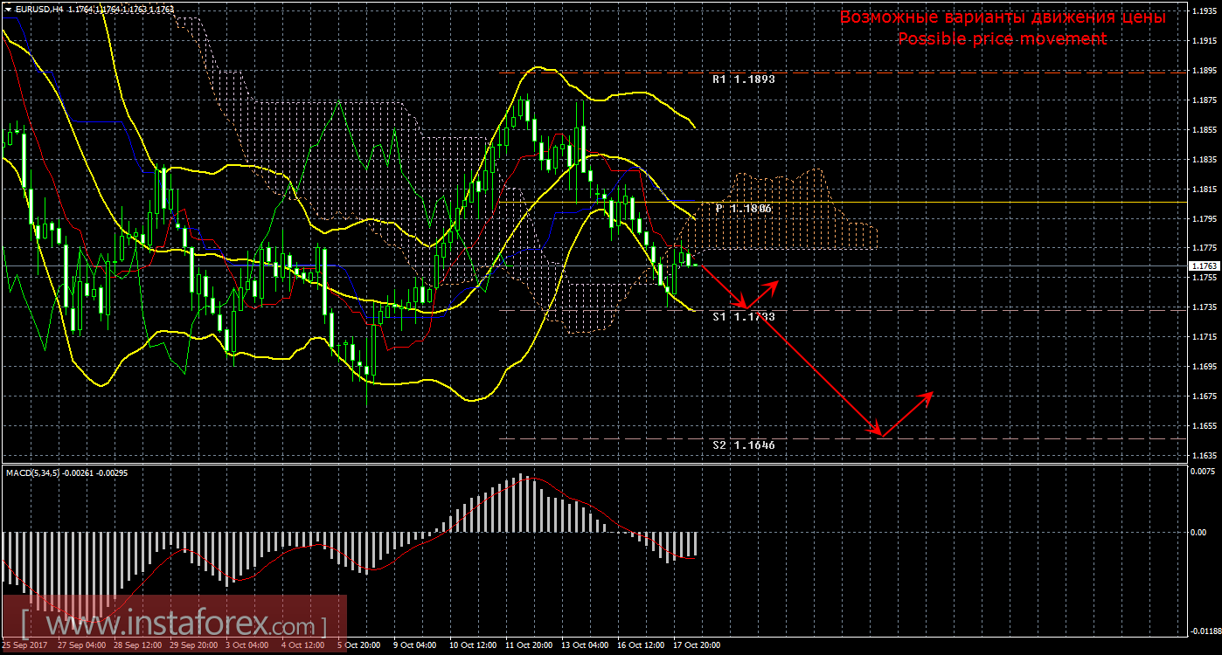Click the triangle arrow beside EURUSD,H4
The image size is (1222, 655).
pyautogui.click(x=8, y=9)
